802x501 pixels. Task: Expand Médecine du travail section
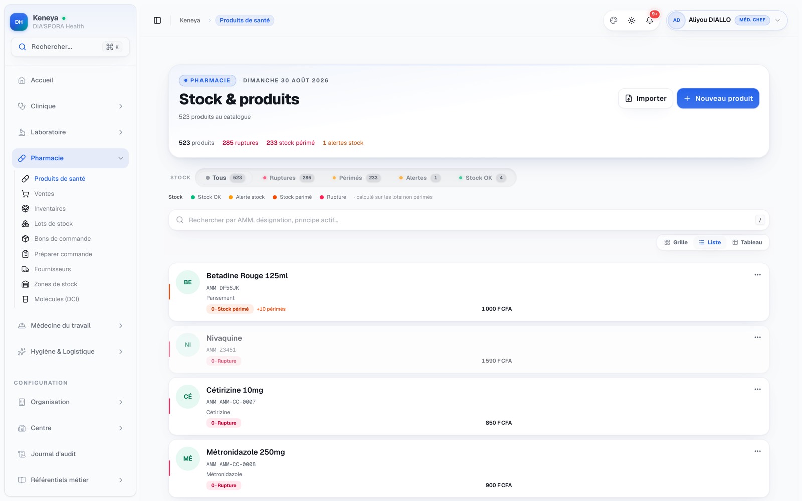70,326
